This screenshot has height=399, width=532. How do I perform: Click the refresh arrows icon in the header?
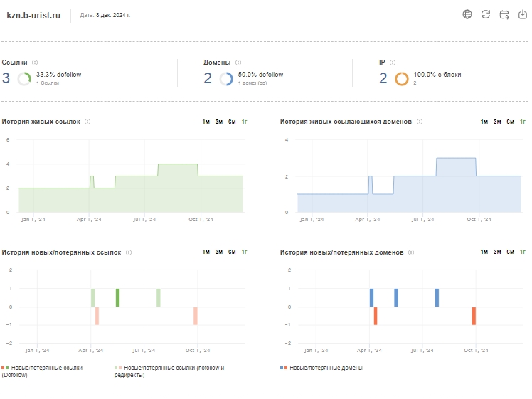(x=486, y=14)
